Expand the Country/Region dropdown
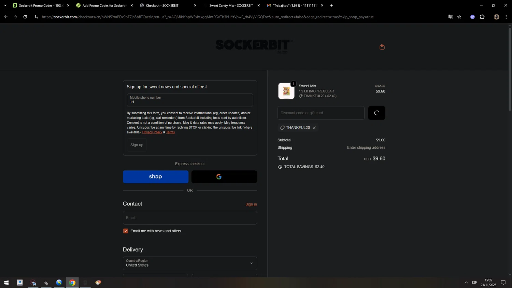 point(190,263)
